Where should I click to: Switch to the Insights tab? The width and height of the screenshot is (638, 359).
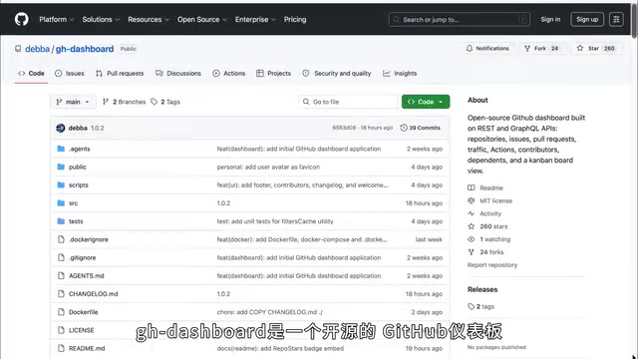pos(400,73)
